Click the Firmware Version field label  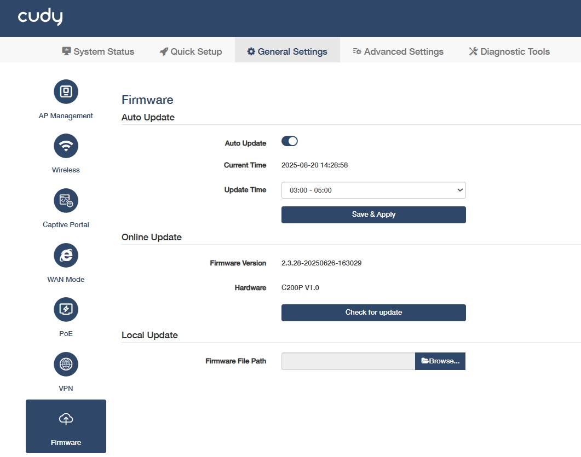pos(238,263)
